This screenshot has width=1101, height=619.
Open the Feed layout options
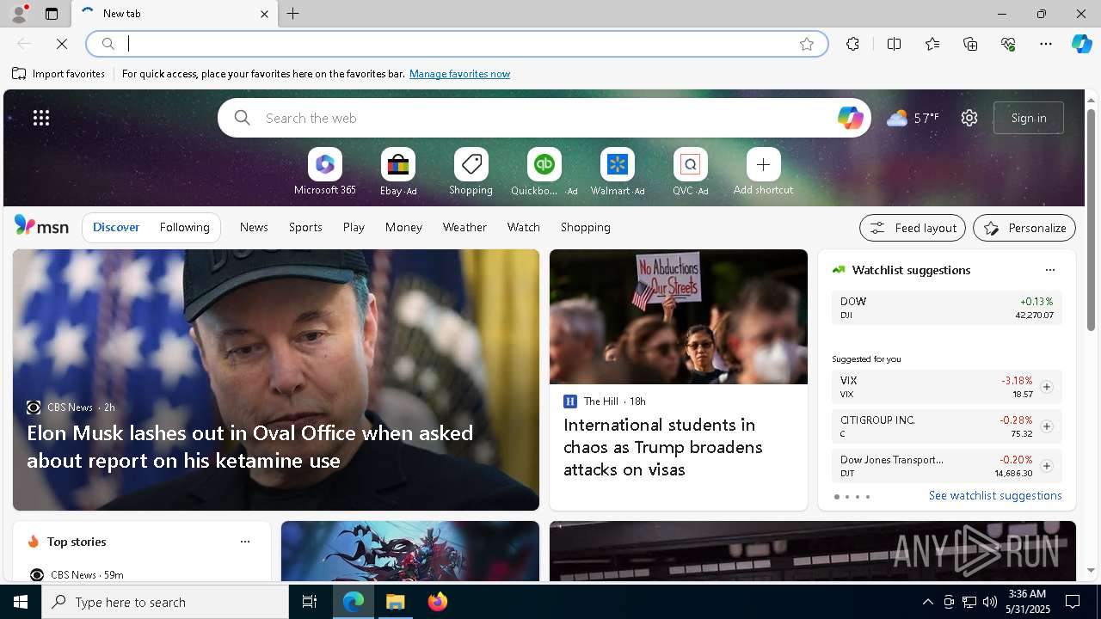(x=913, y=228)
